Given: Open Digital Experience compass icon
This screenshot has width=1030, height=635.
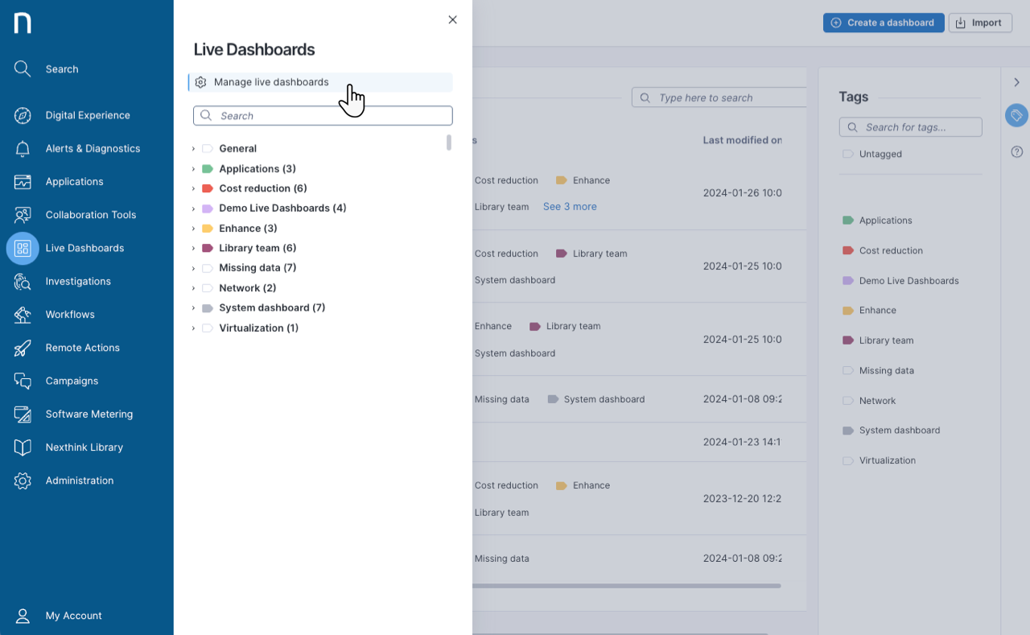Looking at the screenshot, I should (x=23, y=115).
